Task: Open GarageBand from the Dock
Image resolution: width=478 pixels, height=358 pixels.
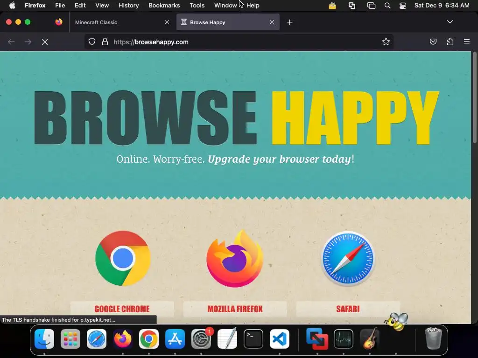Action: coord(370,339)
